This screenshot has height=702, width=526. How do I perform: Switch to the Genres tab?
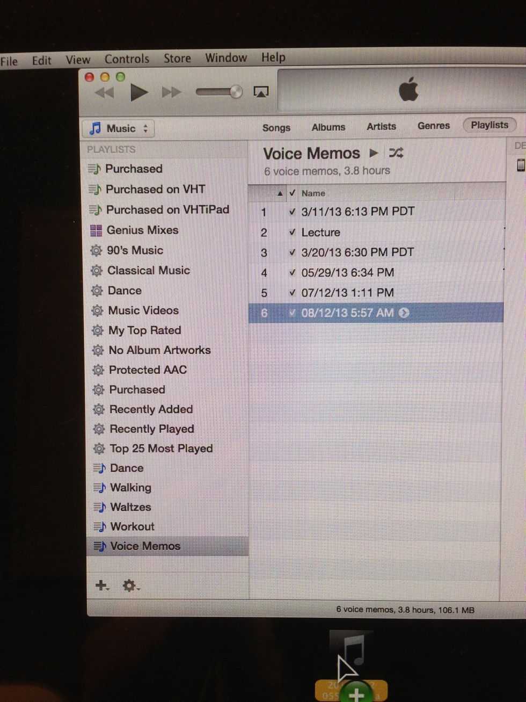[434, 126]
